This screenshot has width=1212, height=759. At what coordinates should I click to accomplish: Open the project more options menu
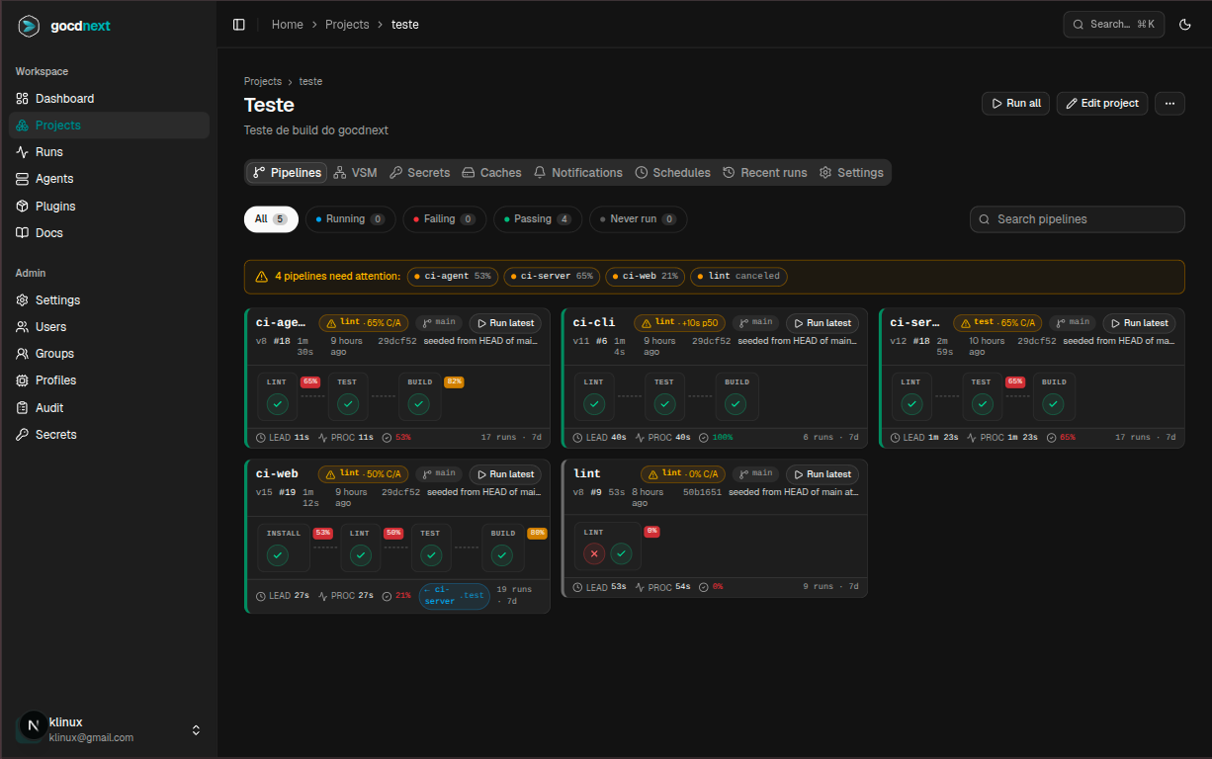1169,103
